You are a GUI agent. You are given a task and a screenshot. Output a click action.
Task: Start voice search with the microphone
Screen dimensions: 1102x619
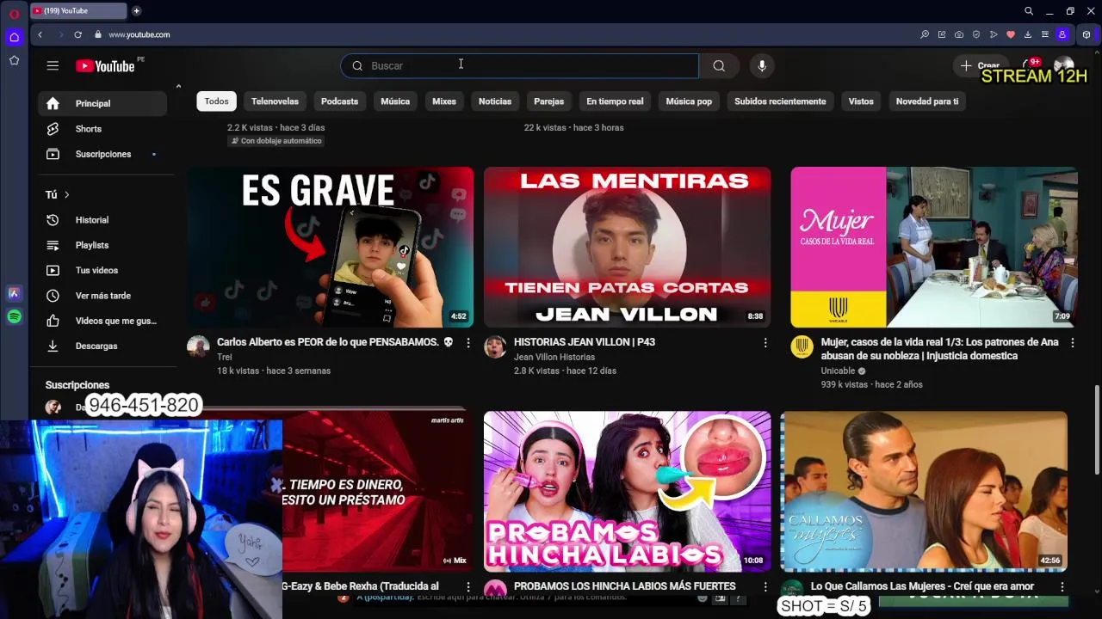[x=761, y=65]
